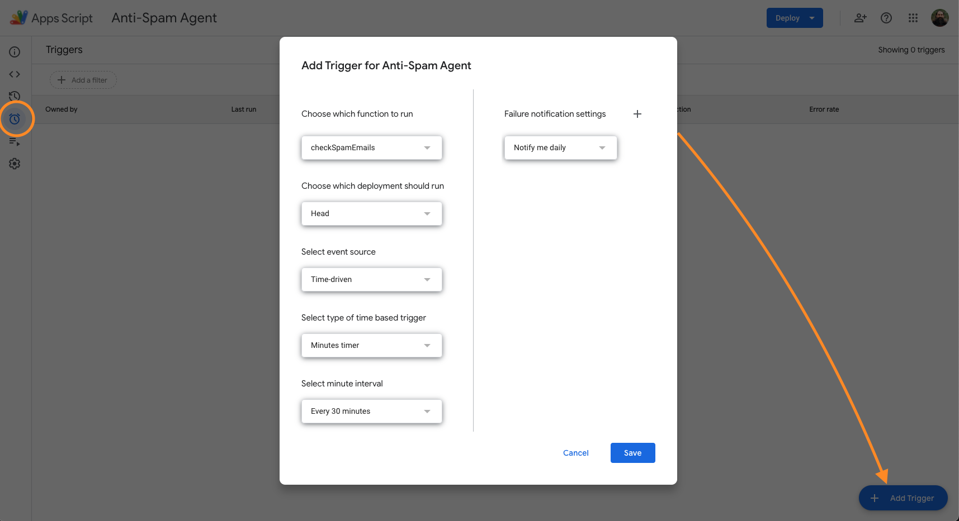Viewport: 959px width, 521px height.
Task: Open the user account avatar
Action: pyautogui.click(x=939, y=18)
